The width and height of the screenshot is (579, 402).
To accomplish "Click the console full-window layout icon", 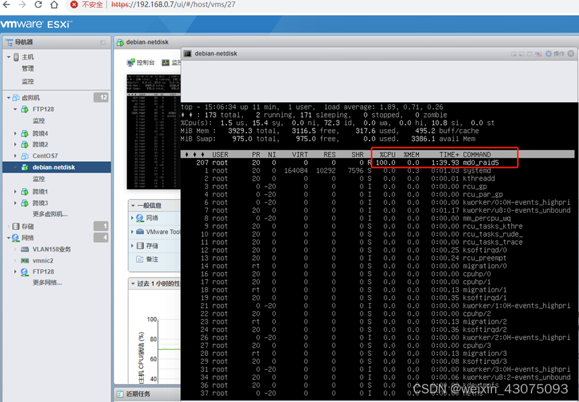I will [x=529, y=54].
